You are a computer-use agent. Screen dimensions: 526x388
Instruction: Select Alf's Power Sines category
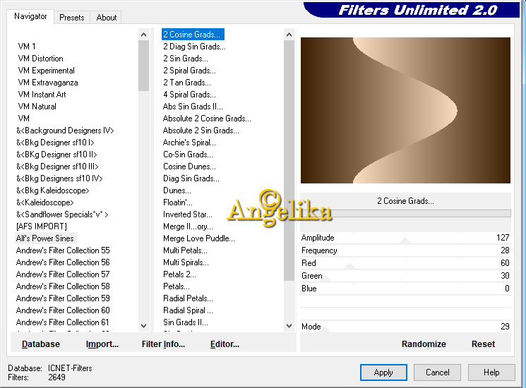[44, 238]
